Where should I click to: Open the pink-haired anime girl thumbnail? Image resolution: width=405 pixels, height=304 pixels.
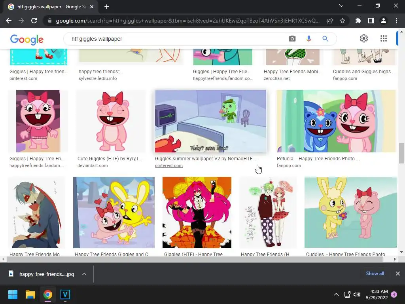point(197,213)
